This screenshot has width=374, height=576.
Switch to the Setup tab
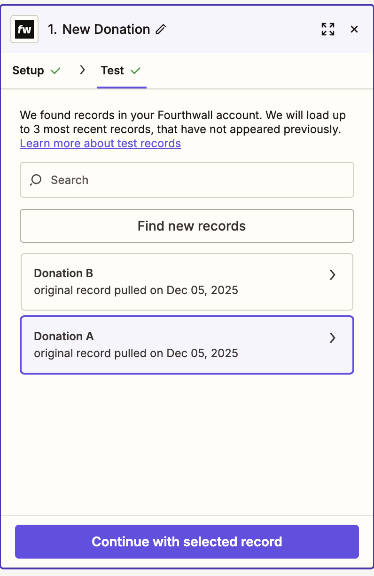(28, 71)
